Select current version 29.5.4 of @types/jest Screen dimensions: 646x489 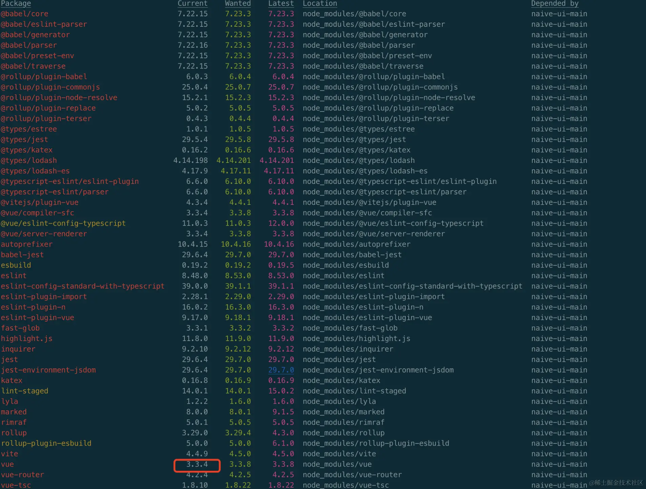point(195,140)
